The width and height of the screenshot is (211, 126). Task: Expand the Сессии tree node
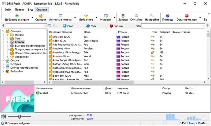click(3, 60)
